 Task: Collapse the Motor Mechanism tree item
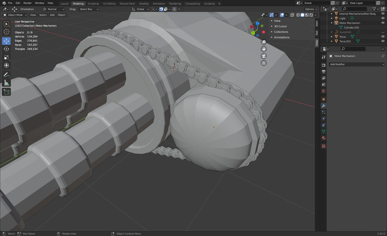pos(332,23)
